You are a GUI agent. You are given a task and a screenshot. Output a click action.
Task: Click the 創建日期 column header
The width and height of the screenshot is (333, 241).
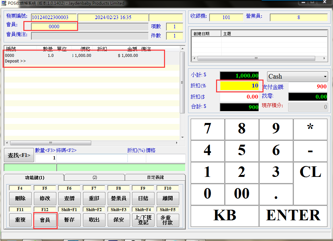tap(206, 34)
